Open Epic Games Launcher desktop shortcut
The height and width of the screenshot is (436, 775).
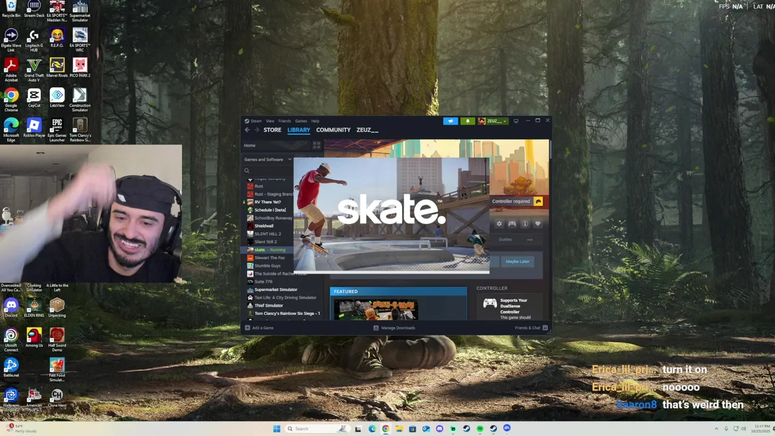pyautogui.click(x=57, y=130)
